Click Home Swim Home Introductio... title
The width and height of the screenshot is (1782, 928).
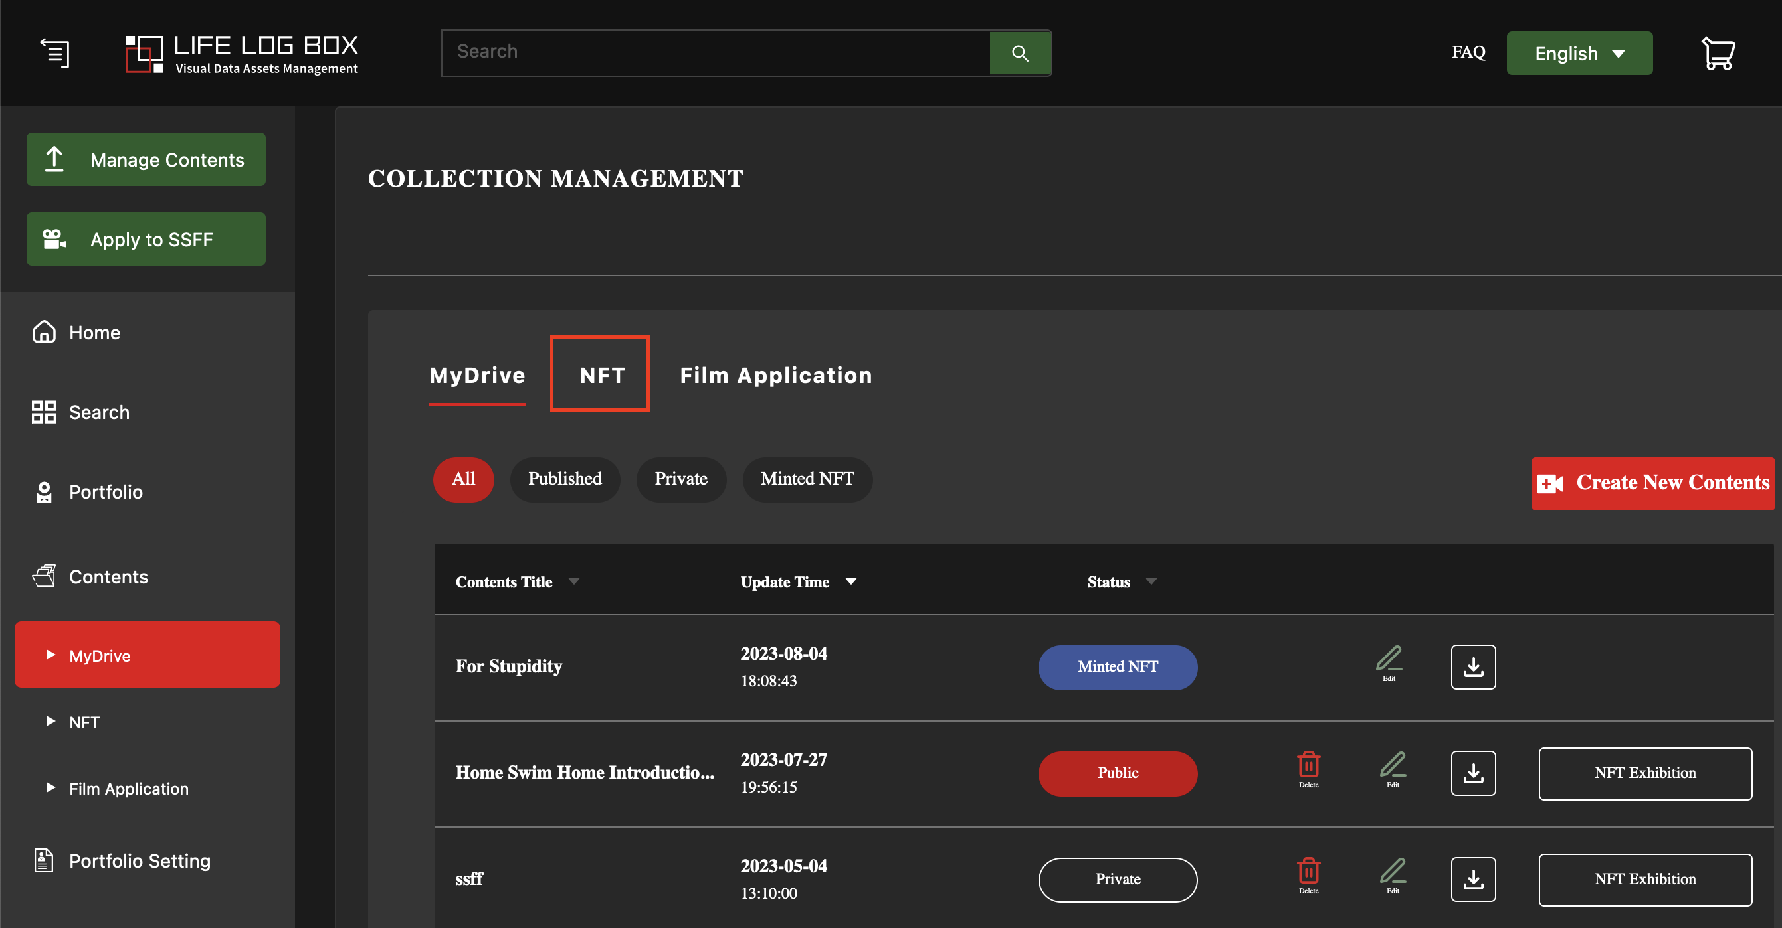[585, 773]
